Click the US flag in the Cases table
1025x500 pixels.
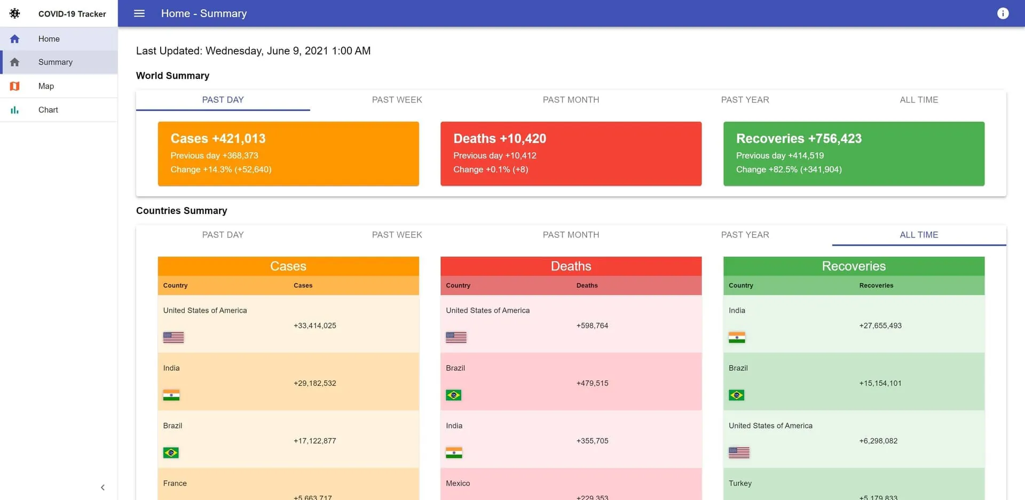[174, 337]
